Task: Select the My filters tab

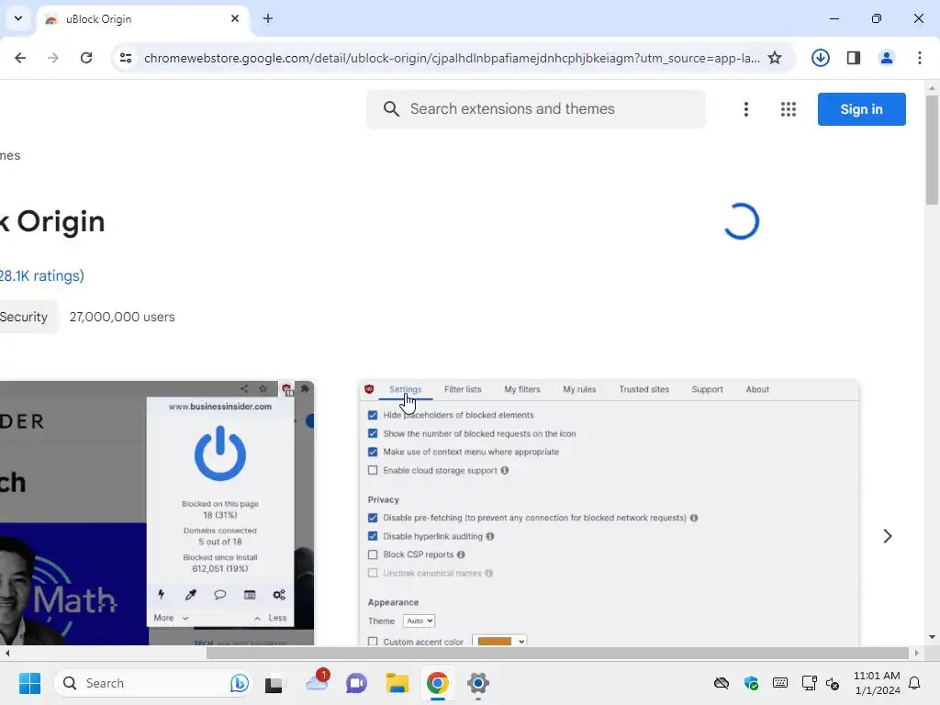Action: click(522, 389)
